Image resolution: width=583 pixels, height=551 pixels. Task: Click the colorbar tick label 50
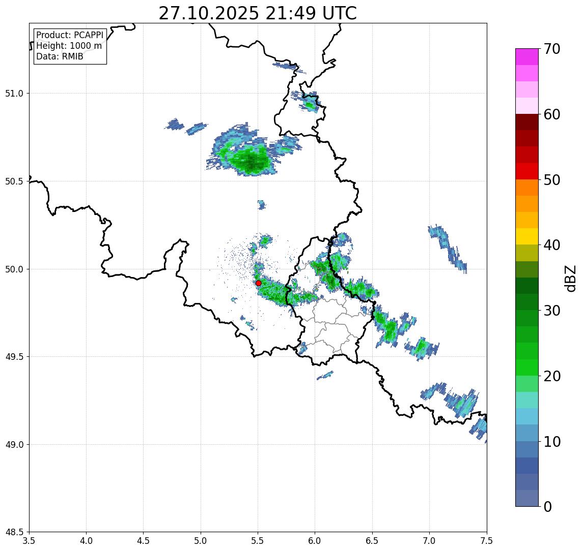(551, 180)
